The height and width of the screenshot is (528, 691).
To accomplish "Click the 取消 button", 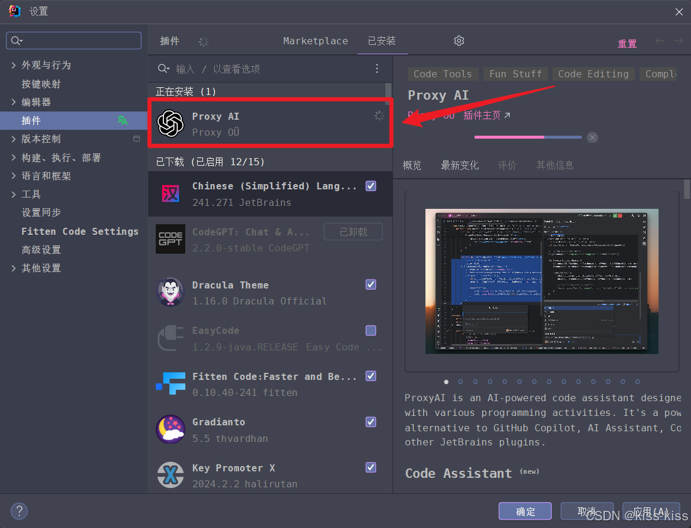I will click(x=587, y=511).
